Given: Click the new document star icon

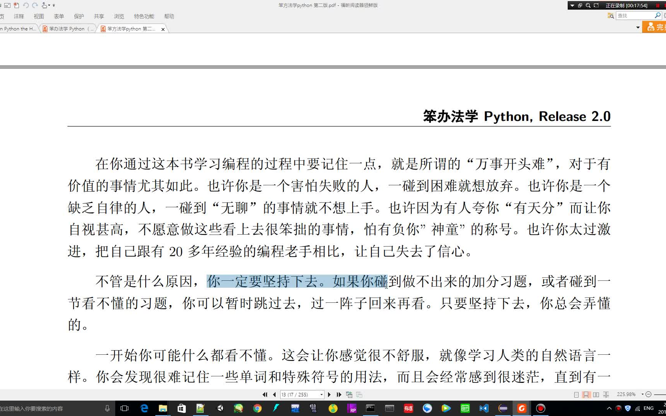Looking at the screenshot, I should coord(16,5).
